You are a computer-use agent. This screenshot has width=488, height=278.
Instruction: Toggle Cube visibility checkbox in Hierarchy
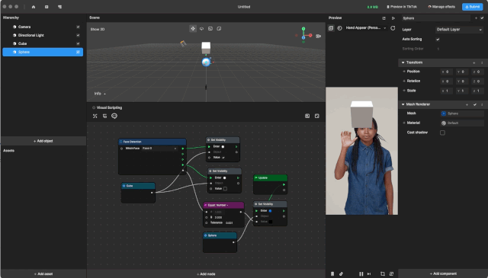point(78,43)
